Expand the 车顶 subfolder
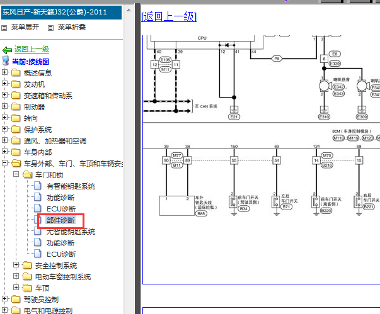 16,287
